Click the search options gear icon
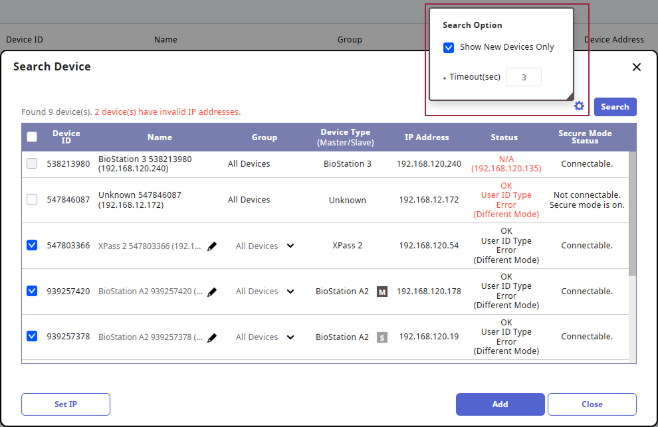 (579, 106)
